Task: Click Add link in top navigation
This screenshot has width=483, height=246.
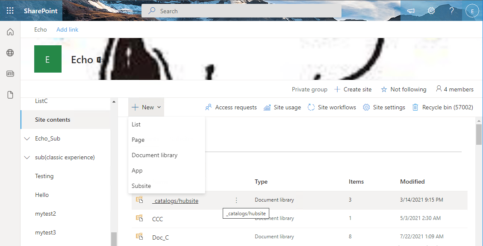Action: (67, 29)
